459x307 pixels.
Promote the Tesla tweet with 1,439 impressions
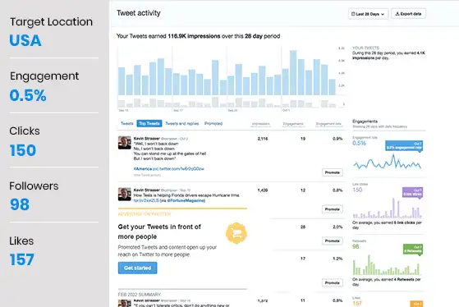[x=333, y=209]
